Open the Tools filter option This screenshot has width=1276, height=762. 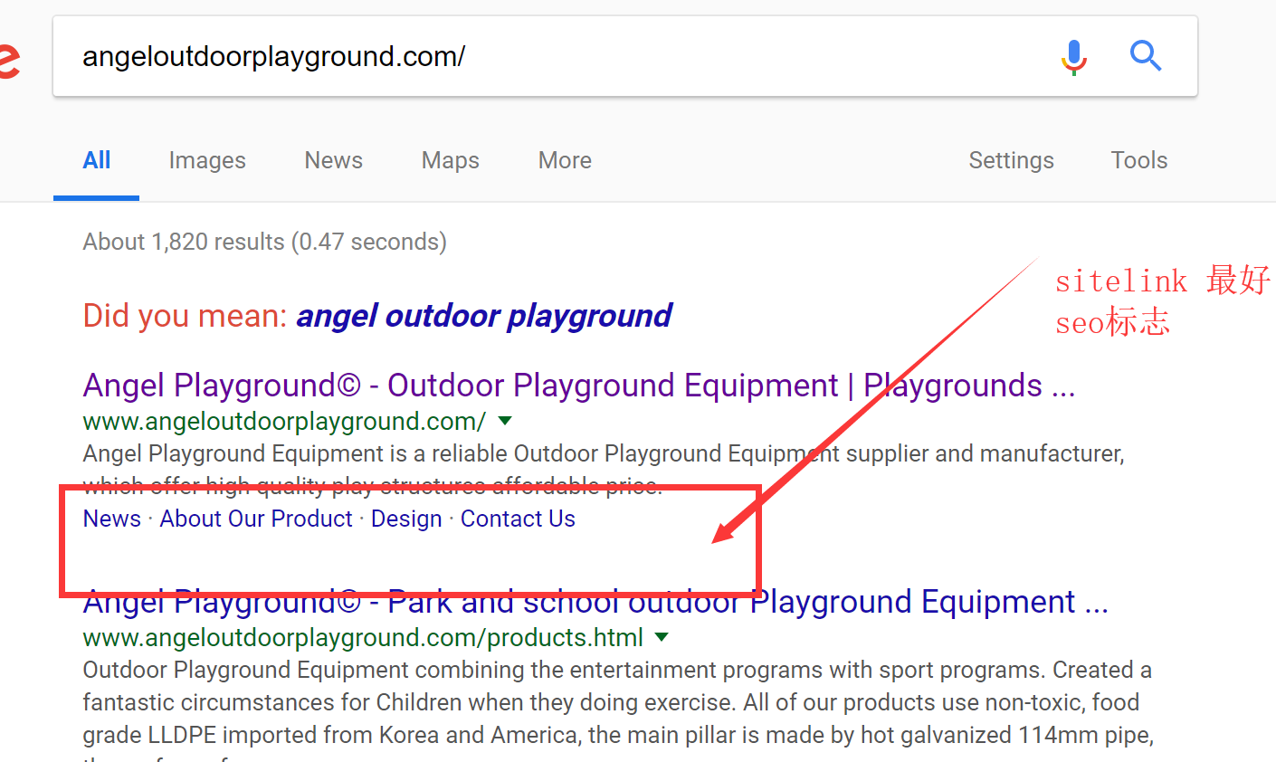coord(1138,160)
